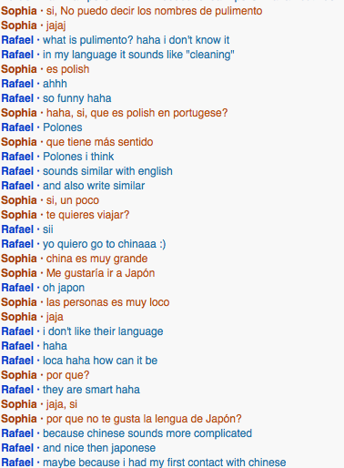Click "Me gustaría ir a Japón" message

tap(100, 273)
